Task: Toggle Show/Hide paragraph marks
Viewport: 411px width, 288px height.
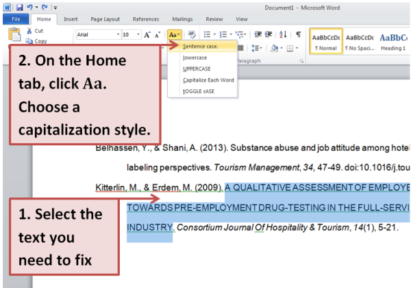Action: pos(298,34)
